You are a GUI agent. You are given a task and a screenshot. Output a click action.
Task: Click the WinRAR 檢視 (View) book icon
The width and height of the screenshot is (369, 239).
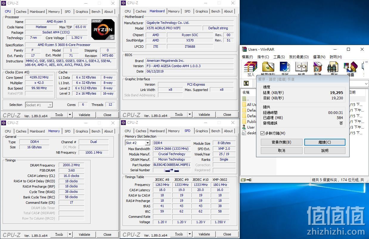(301, 67)
